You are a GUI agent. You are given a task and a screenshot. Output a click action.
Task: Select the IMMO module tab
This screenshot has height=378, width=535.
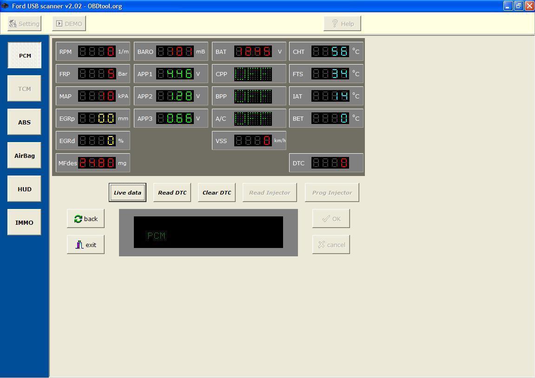24,222
